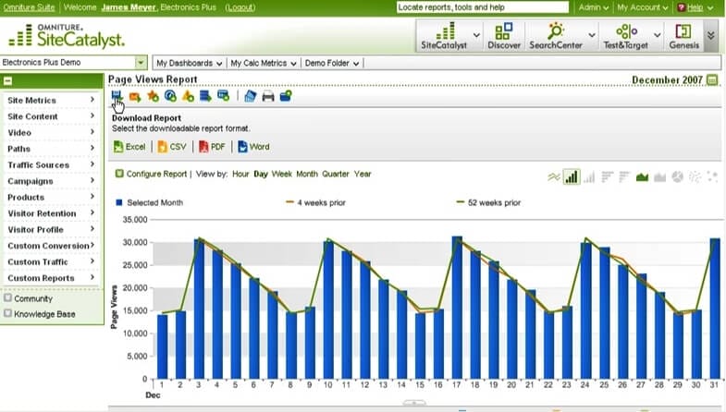Switch to the vertical bar chart icon
Screen dimensions: 726x412
(x=572, y=176)
